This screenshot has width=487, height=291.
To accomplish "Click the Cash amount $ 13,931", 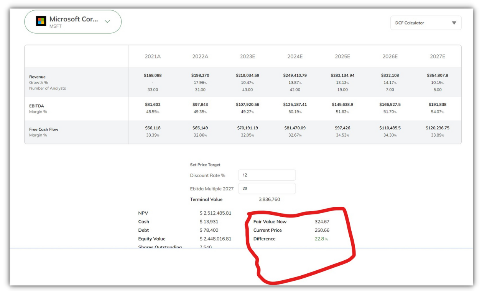I will (209, 222).
